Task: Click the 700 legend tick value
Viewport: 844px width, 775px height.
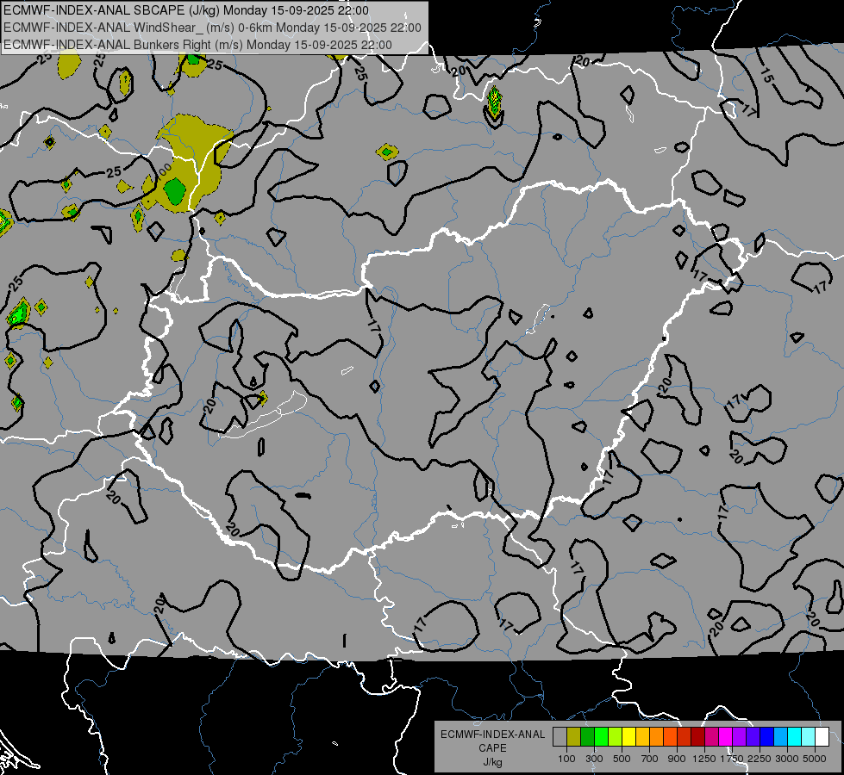Action: click(650, 759)
